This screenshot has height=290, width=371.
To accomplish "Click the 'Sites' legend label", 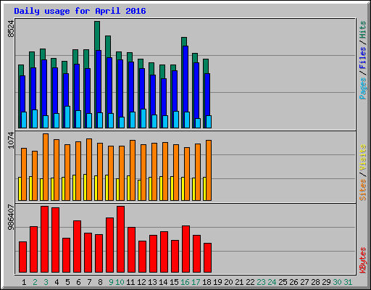I will point(363,190).
